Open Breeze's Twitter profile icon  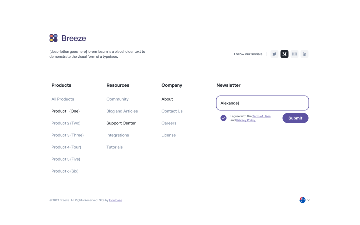274,54
